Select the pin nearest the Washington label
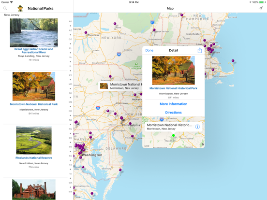The height and width of the screenshot is (200, 267). (x=81, y=157)
